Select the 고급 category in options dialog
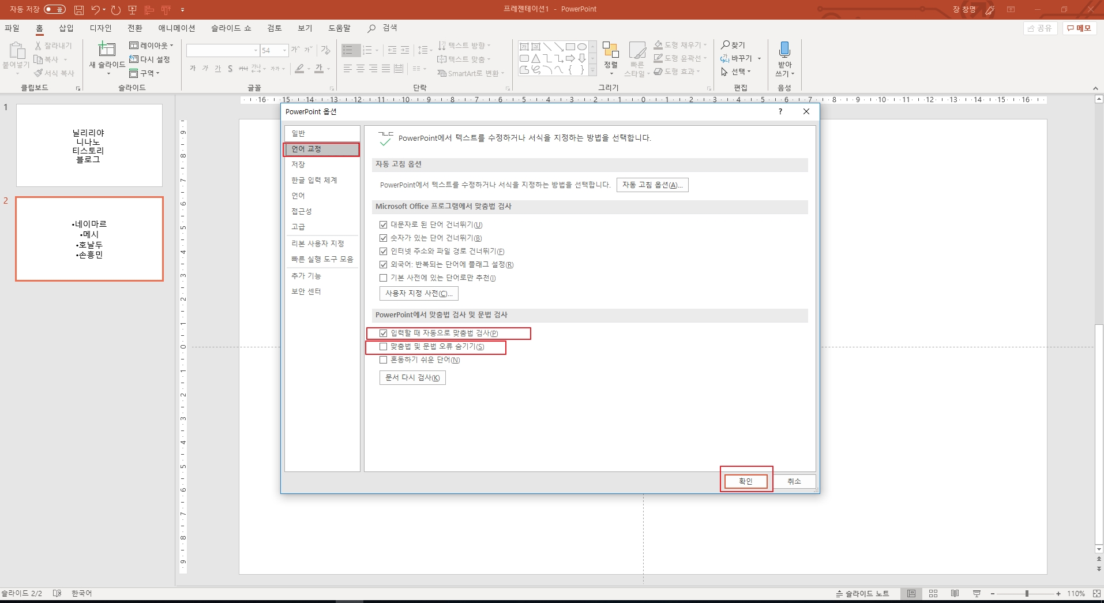This screenshot has height=603, width=1104. pos(322,227)
